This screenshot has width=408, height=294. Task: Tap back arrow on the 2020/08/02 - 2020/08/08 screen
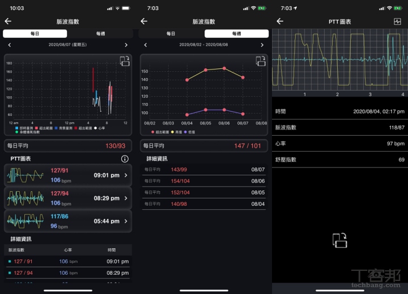(144, 21)
